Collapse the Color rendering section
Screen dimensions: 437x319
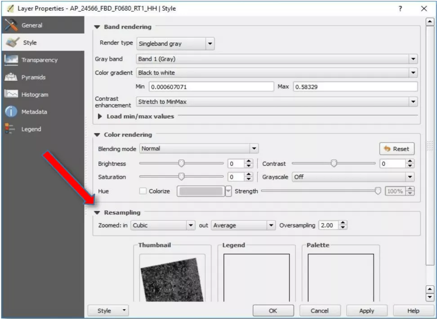click(97, 135)
